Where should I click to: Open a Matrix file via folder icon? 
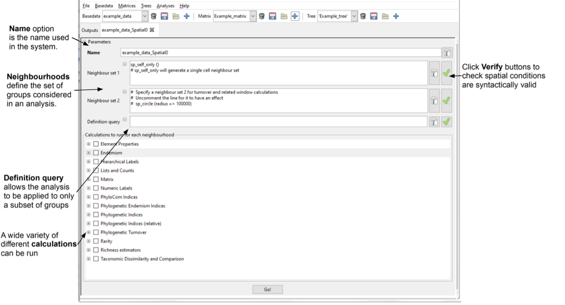point(284,16)
